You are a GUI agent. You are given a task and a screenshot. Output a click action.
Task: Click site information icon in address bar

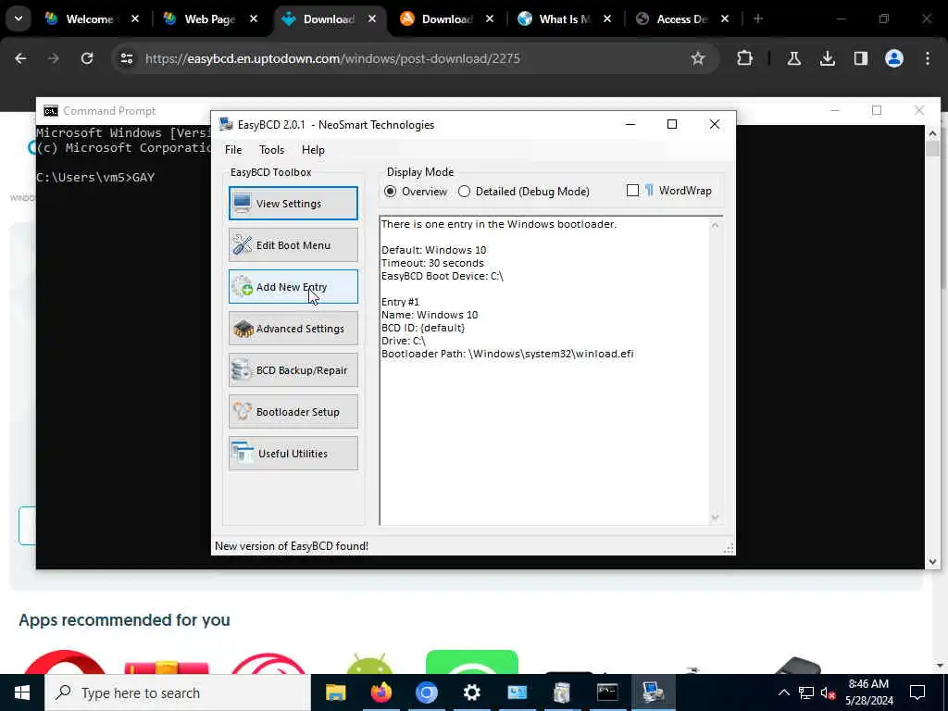126,58
